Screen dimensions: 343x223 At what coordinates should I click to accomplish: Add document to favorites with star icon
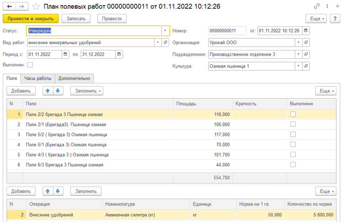[x=36, y=6]
